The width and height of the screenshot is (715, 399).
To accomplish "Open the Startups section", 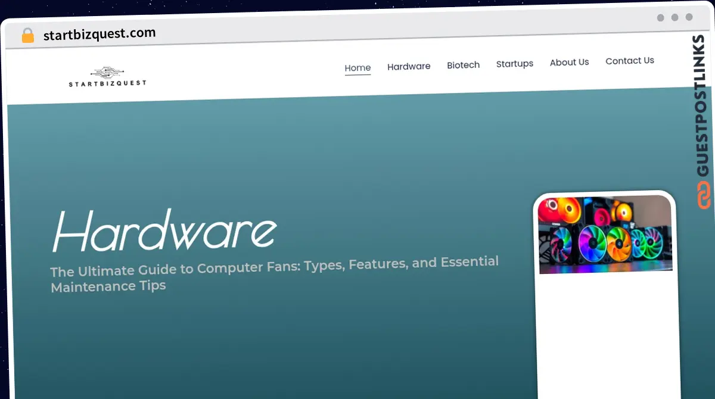I will pos(515,64).
